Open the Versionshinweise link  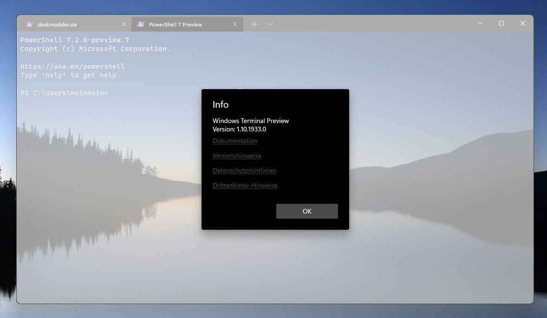point(237,156)
